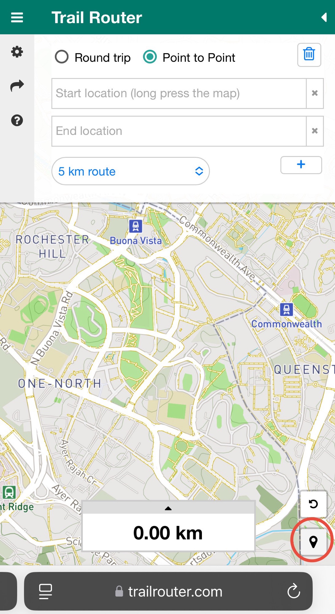Image resolution: width=335 pixels, height=614 pixels.
Task: Tap the Buona Vista station icon
Action: [x=135, y=226]
